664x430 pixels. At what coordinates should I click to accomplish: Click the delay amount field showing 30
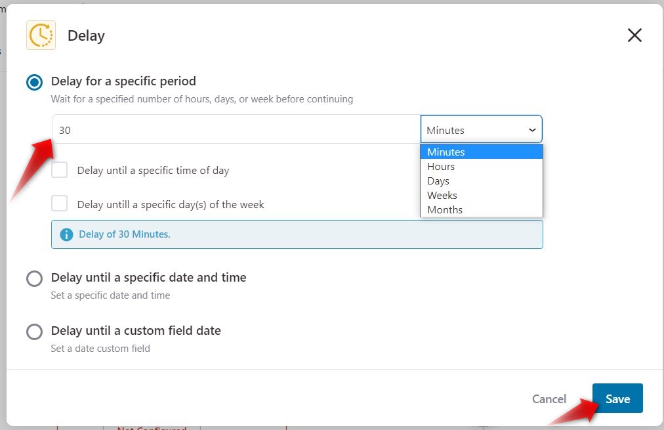[236, 129]
